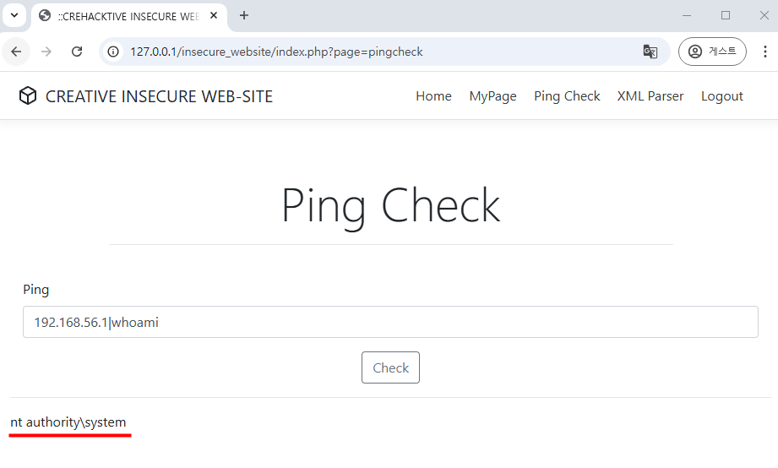Click the Check button
778x468 pixels.
point(390,367)
